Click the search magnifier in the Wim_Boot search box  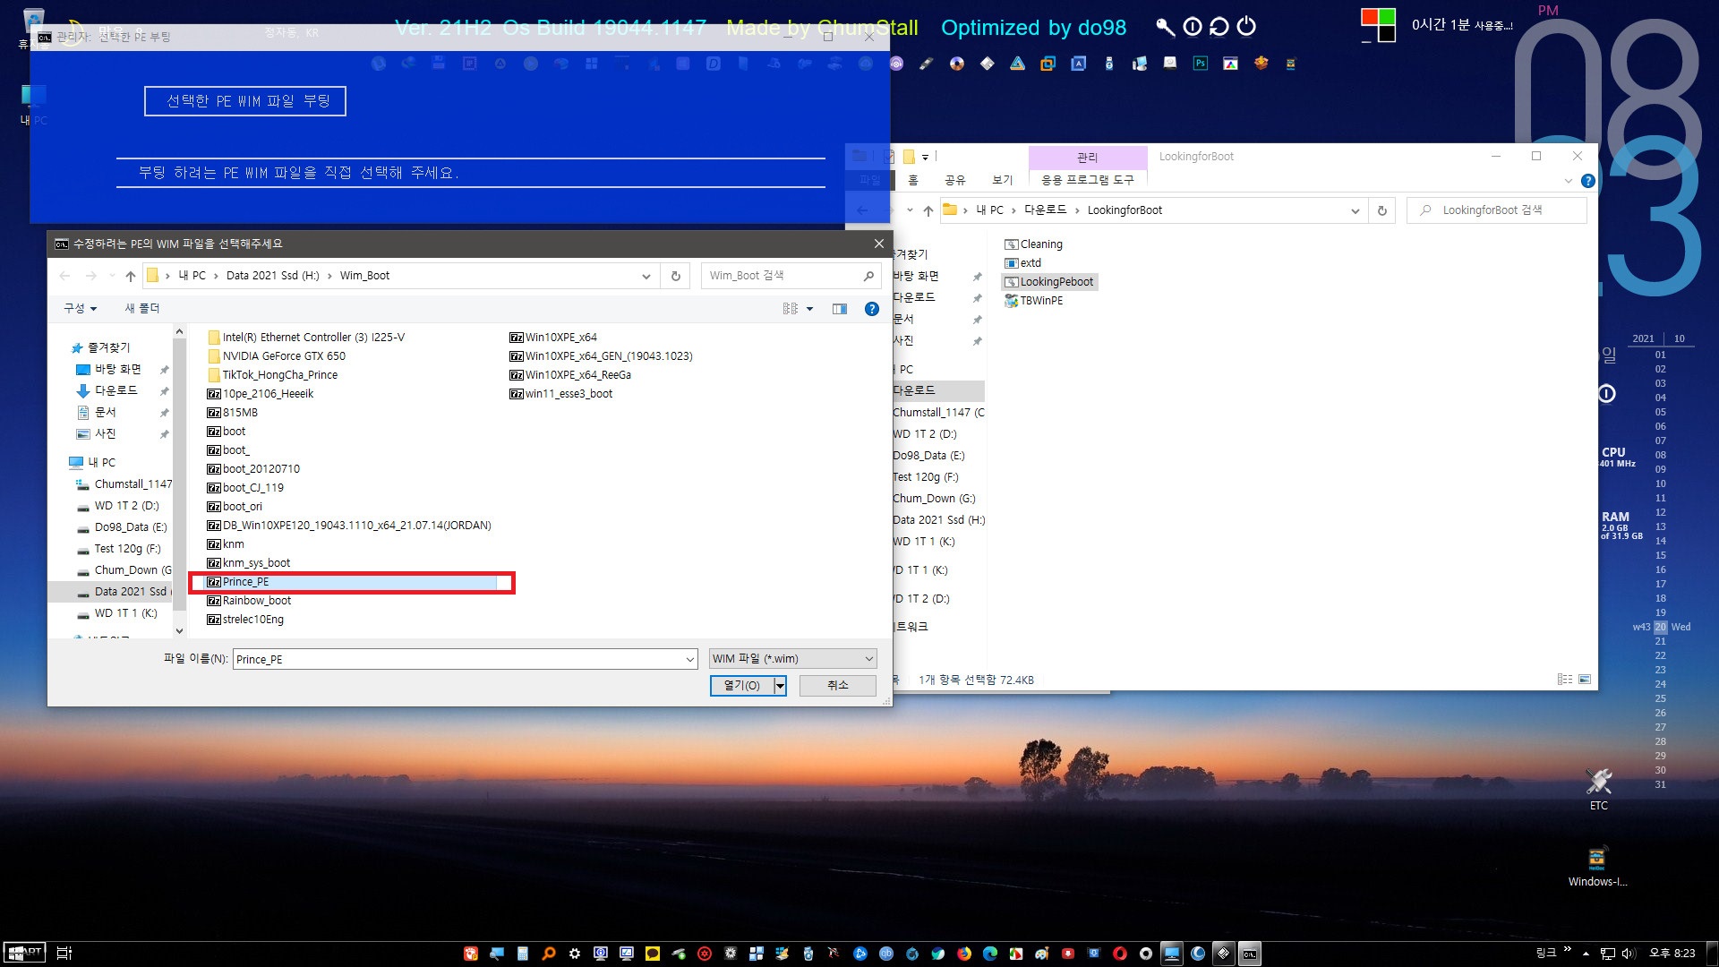tap(868, 276)
